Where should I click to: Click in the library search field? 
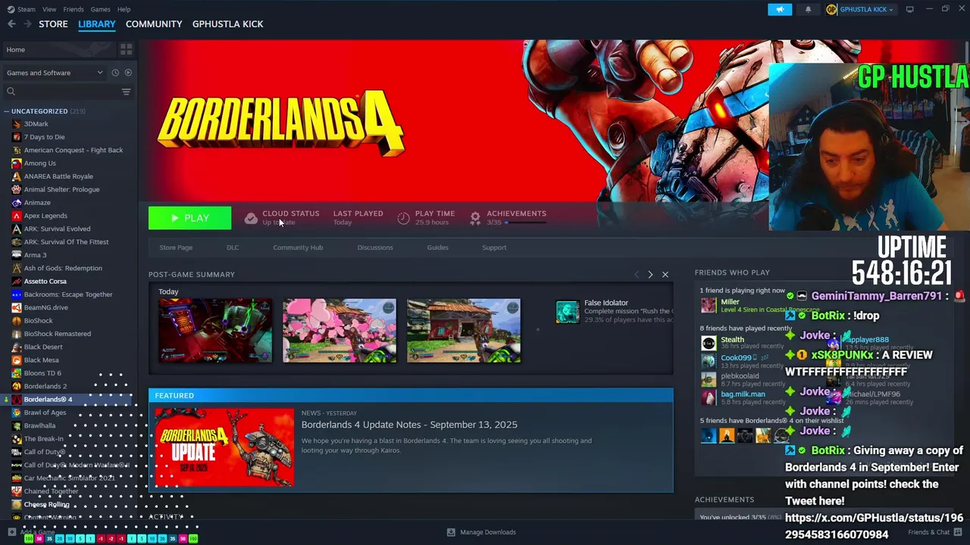click(68, 92)
